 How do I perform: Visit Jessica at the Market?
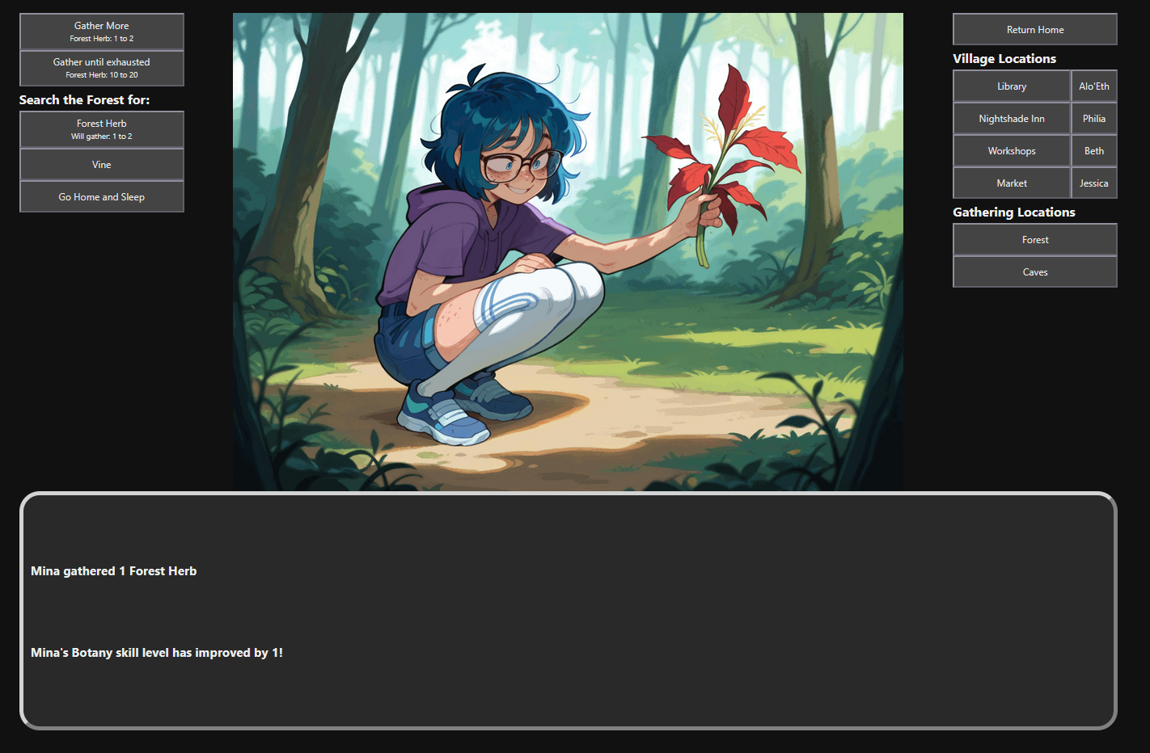tap(1094, 183)
